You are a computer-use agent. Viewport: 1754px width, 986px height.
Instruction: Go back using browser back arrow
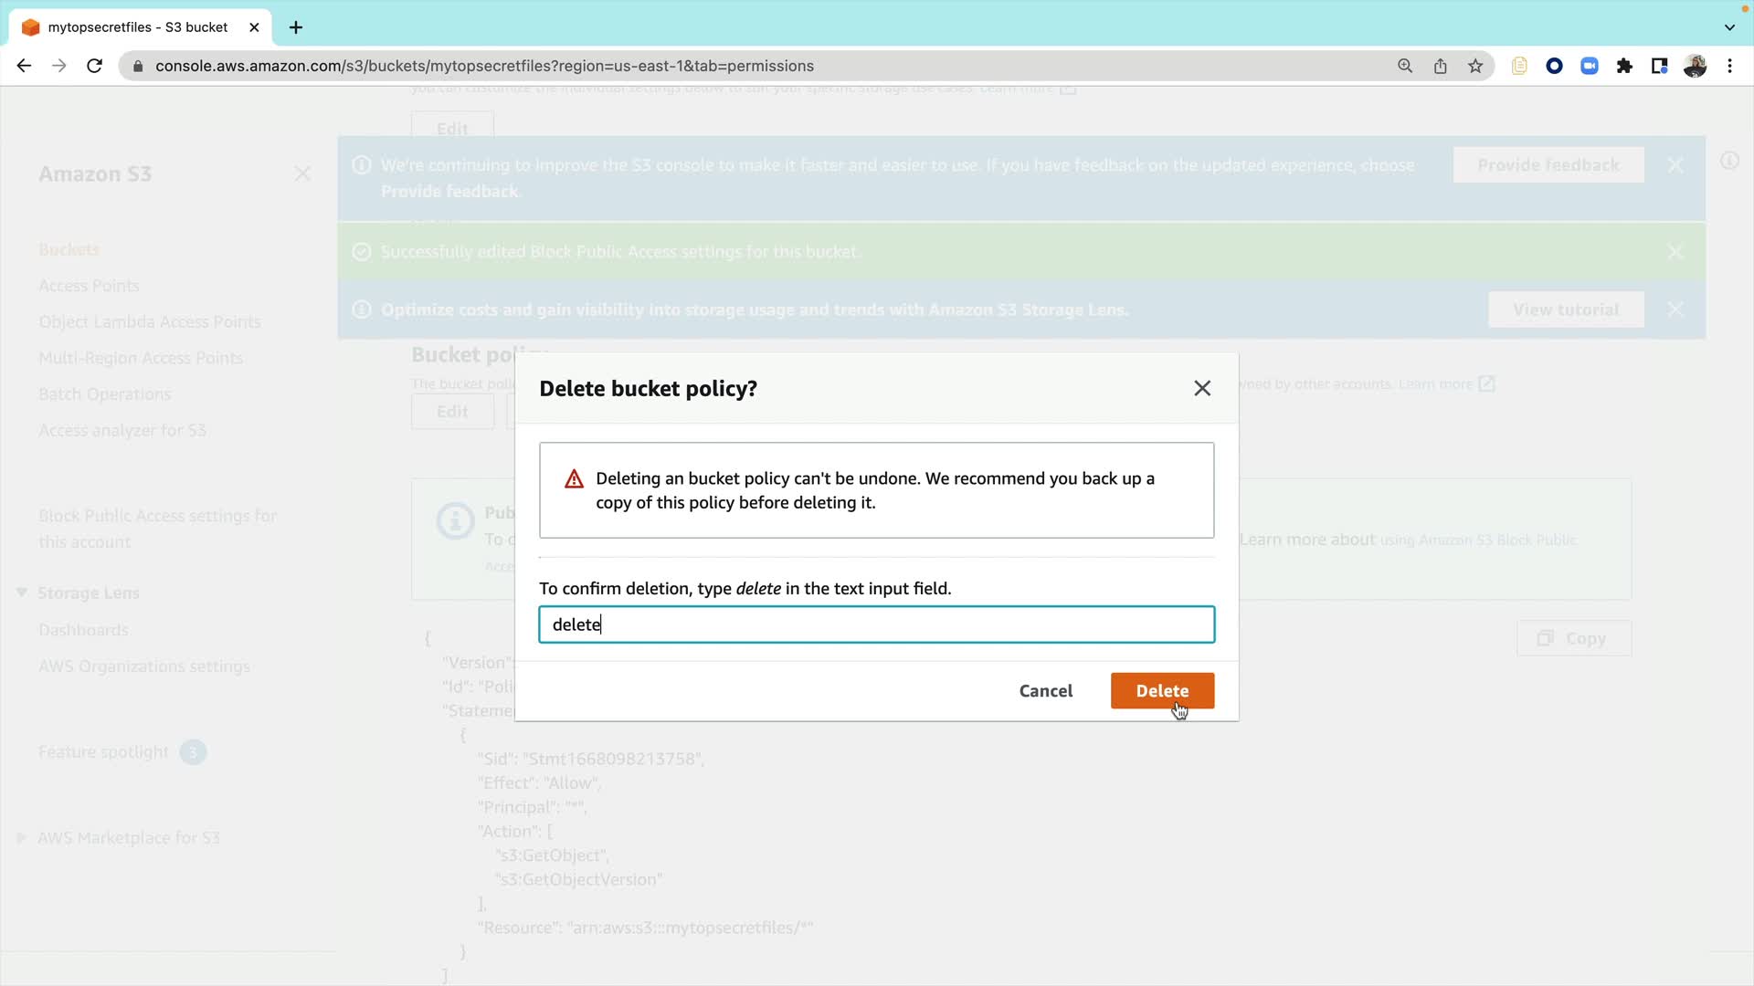click(x=25, y=66)
